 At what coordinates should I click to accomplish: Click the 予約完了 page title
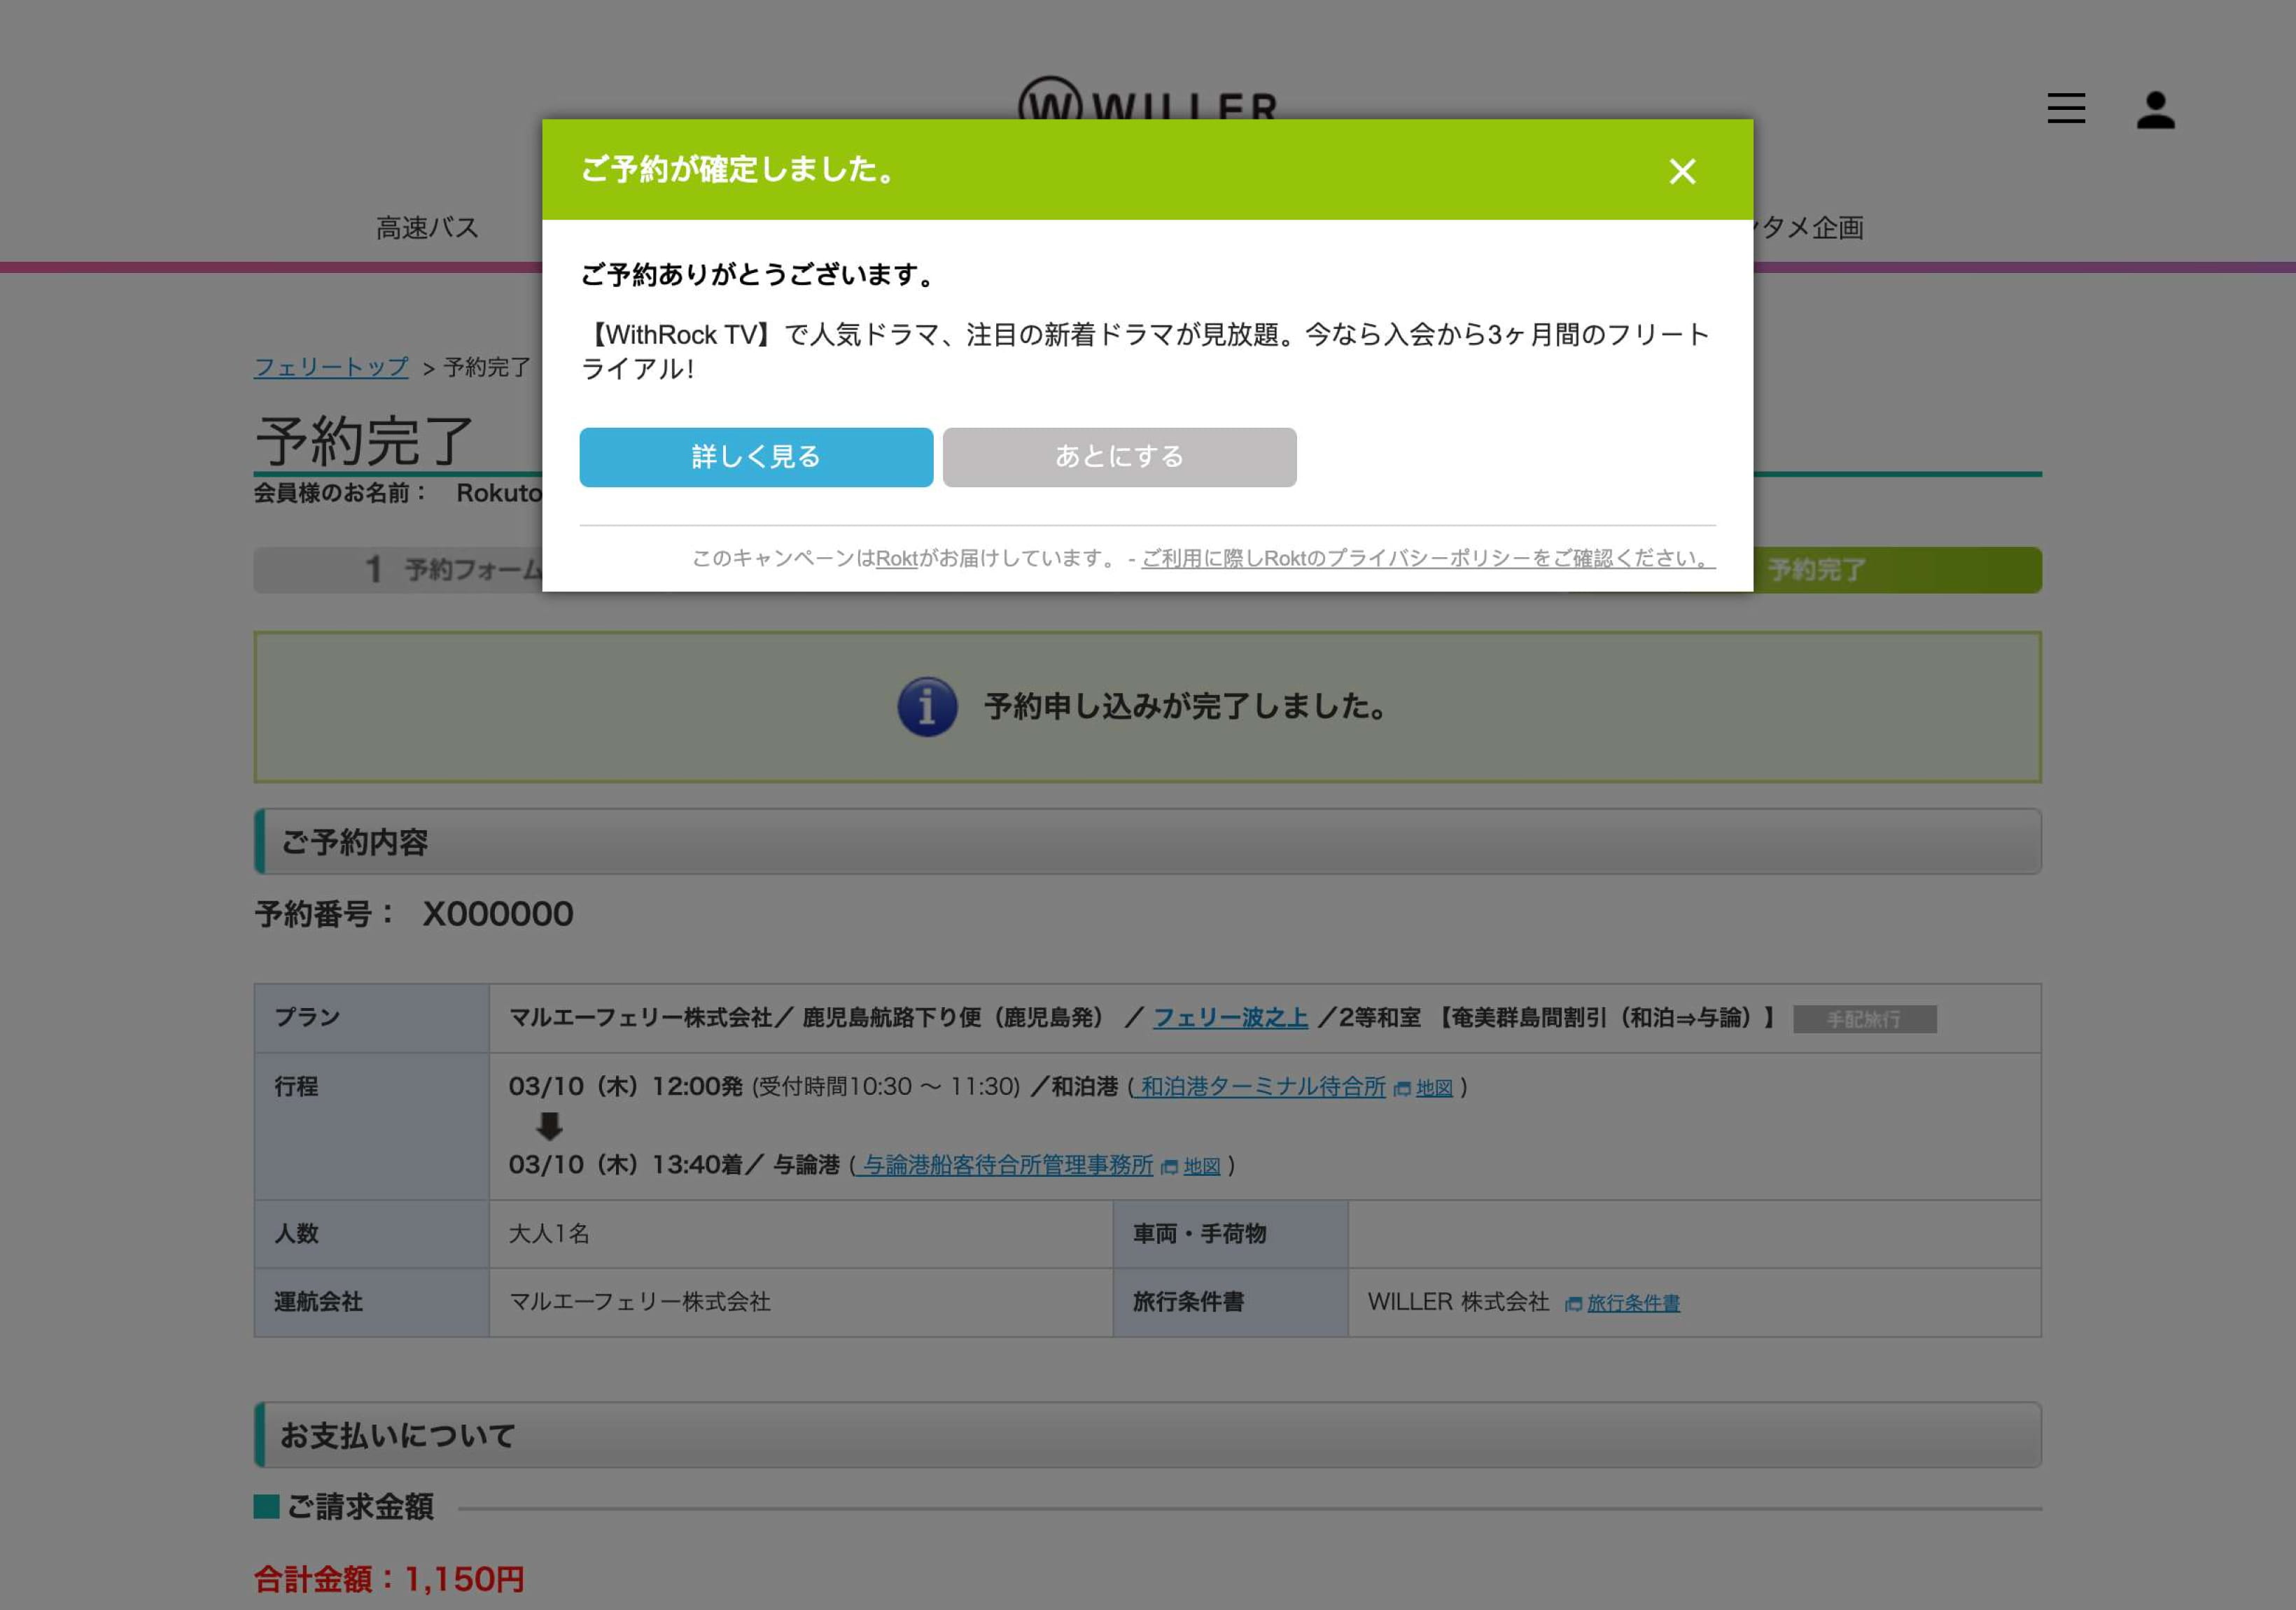click(364, 440)
